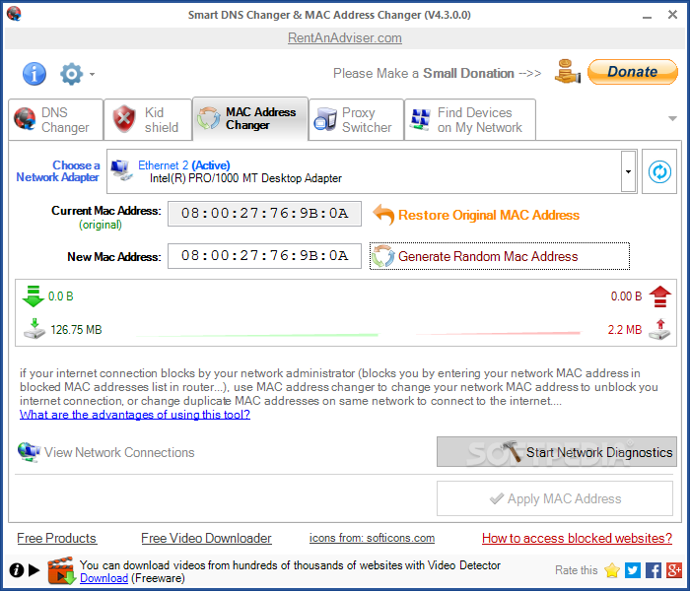
Task: Open icons from softicons.com link
Action: (372, 538)
